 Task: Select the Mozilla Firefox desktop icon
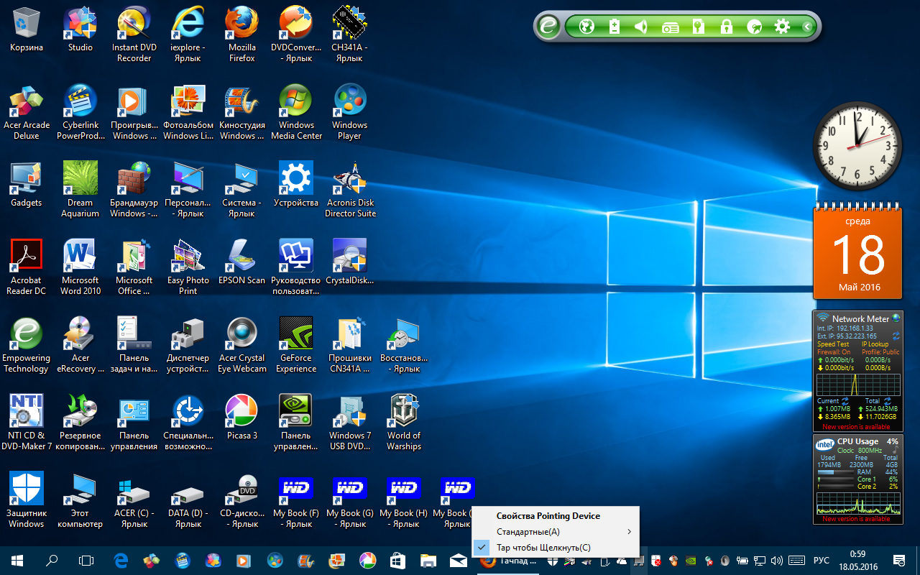coord(242,34)
